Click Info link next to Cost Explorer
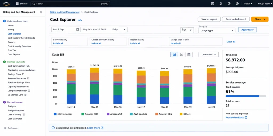This screenshot has height=136, width=273. pos(80,20)
